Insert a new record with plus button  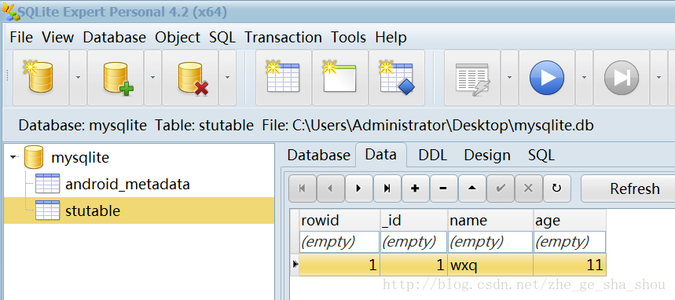pos(416,188)
